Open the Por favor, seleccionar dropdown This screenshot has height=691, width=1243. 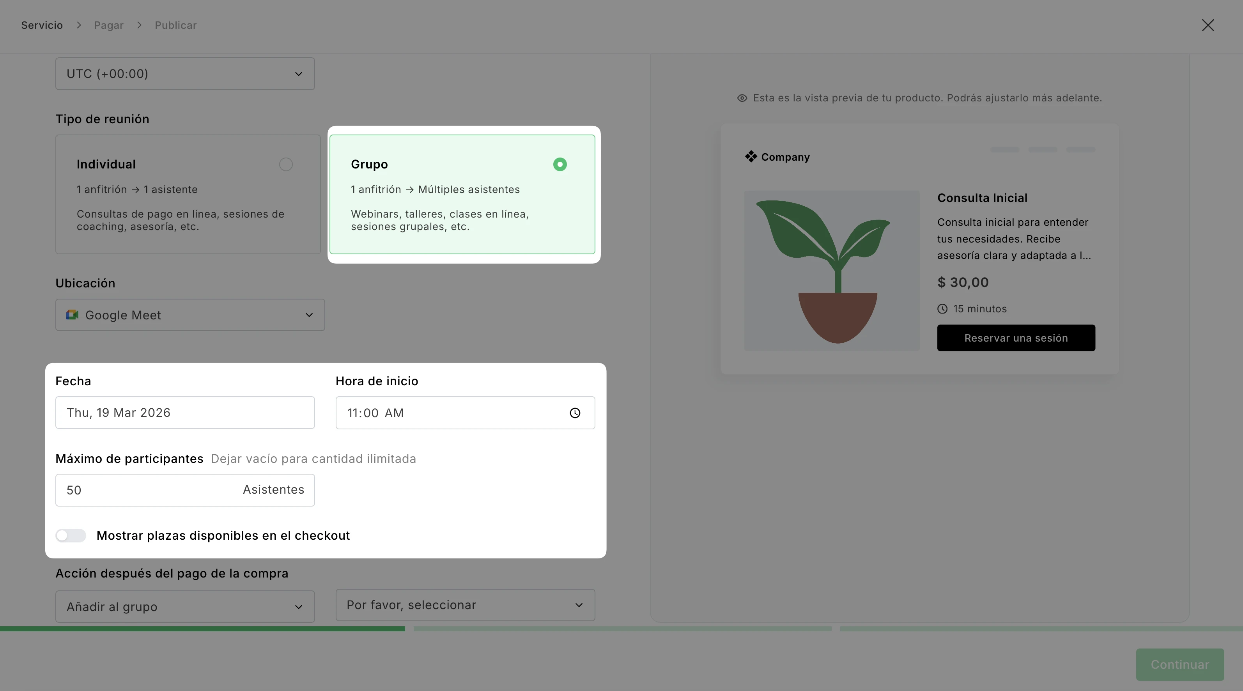click(x=465, y=605)
